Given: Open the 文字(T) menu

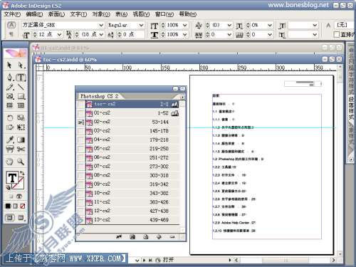Looking at the screenshot, I should pos(78,14).
